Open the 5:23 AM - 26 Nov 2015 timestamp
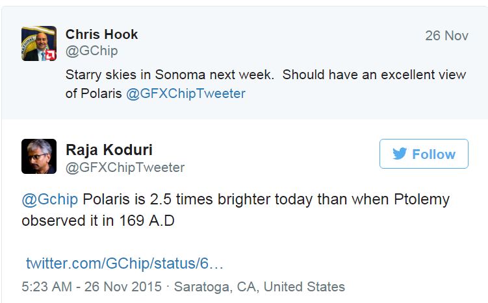 (92, 287)
